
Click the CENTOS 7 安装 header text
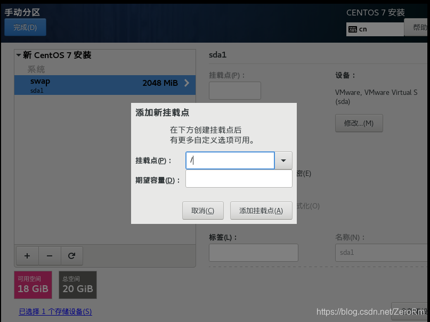376,12
